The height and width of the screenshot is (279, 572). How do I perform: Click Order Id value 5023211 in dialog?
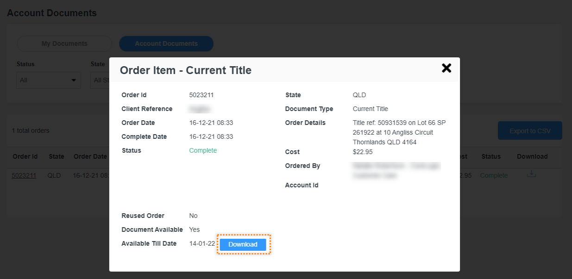pyautogui.click(x=201, y=95)
